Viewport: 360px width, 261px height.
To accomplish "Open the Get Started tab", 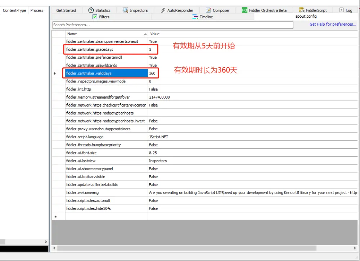I will 66,10.
